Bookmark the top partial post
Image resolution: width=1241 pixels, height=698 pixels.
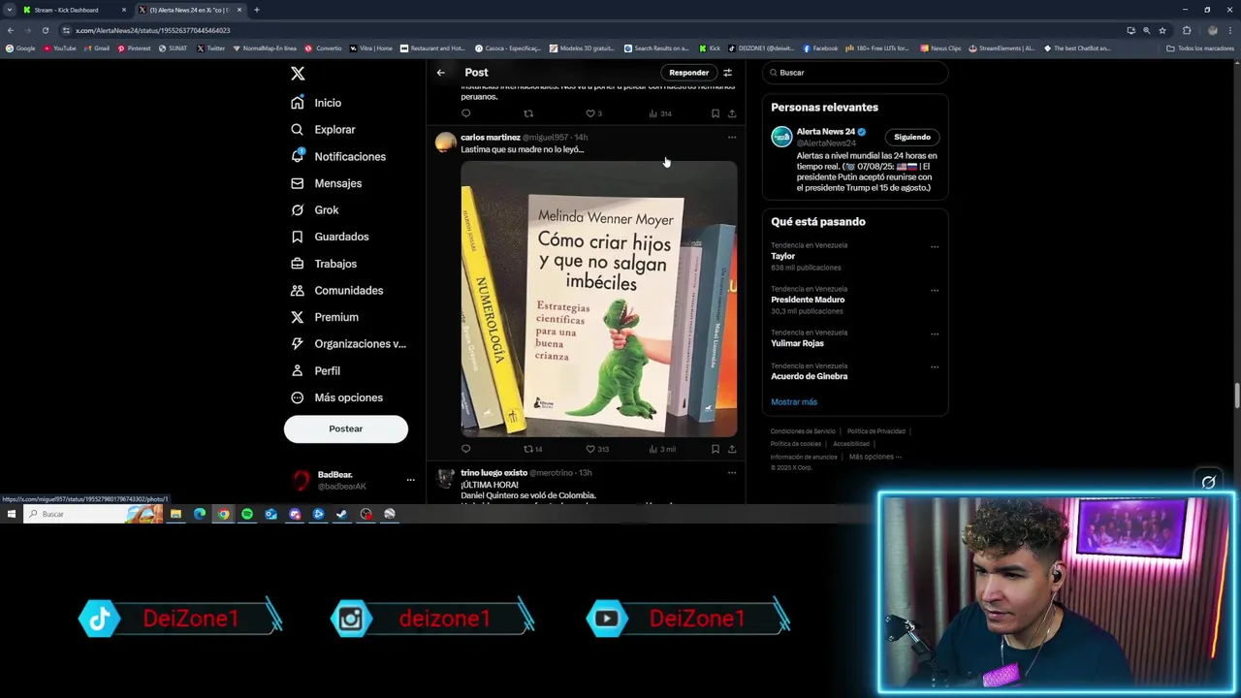click(x=716, y=113)
